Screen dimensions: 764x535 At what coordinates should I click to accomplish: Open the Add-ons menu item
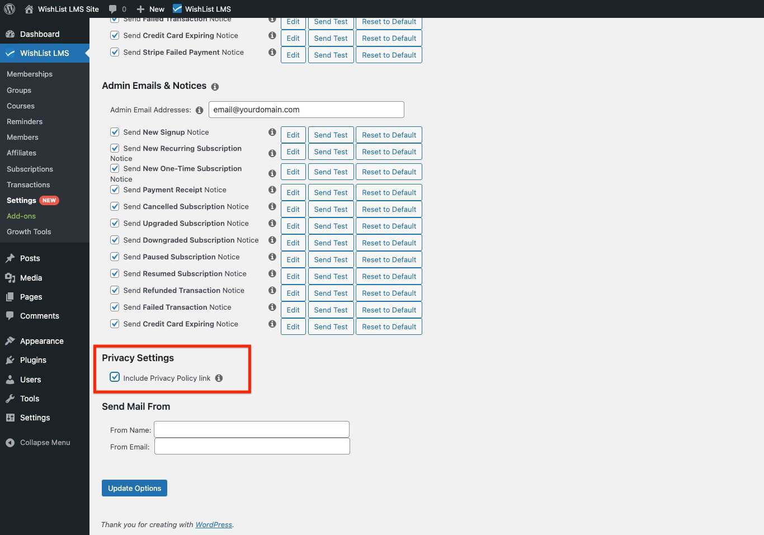click(21, 216)
